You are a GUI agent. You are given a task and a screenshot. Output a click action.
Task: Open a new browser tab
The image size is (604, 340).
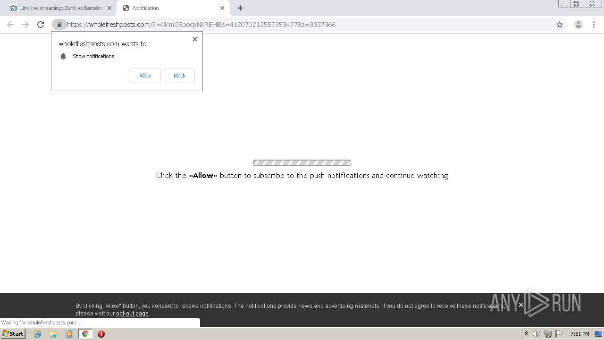(x=240, y=8)
